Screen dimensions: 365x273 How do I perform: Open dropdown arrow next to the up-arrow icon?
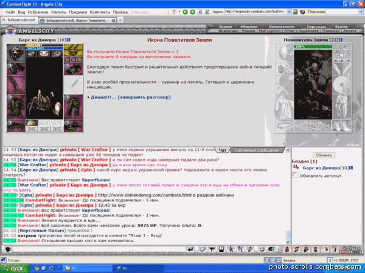pos(179,12)
